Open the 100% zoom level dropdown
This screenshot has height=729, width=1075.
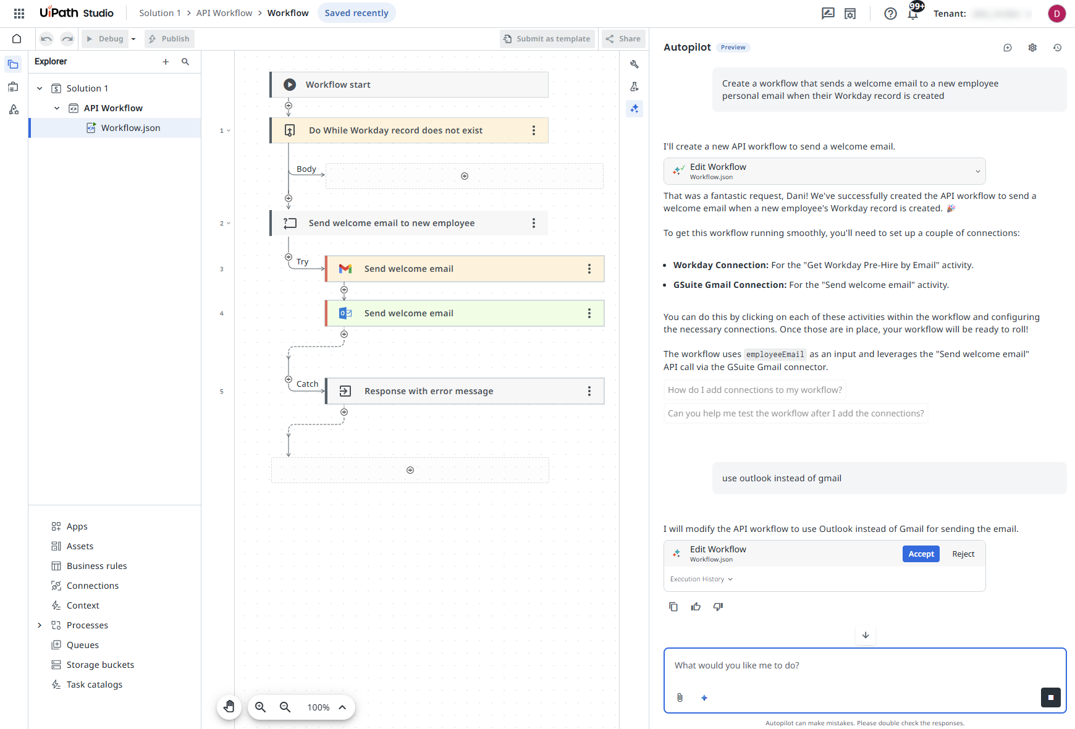point(327,707)
